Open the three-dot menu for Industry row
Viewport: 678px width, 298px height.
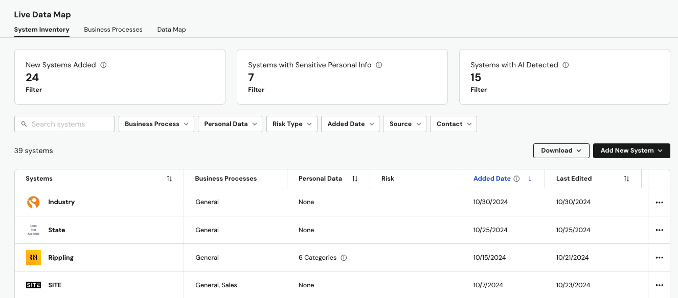[659, 203]
